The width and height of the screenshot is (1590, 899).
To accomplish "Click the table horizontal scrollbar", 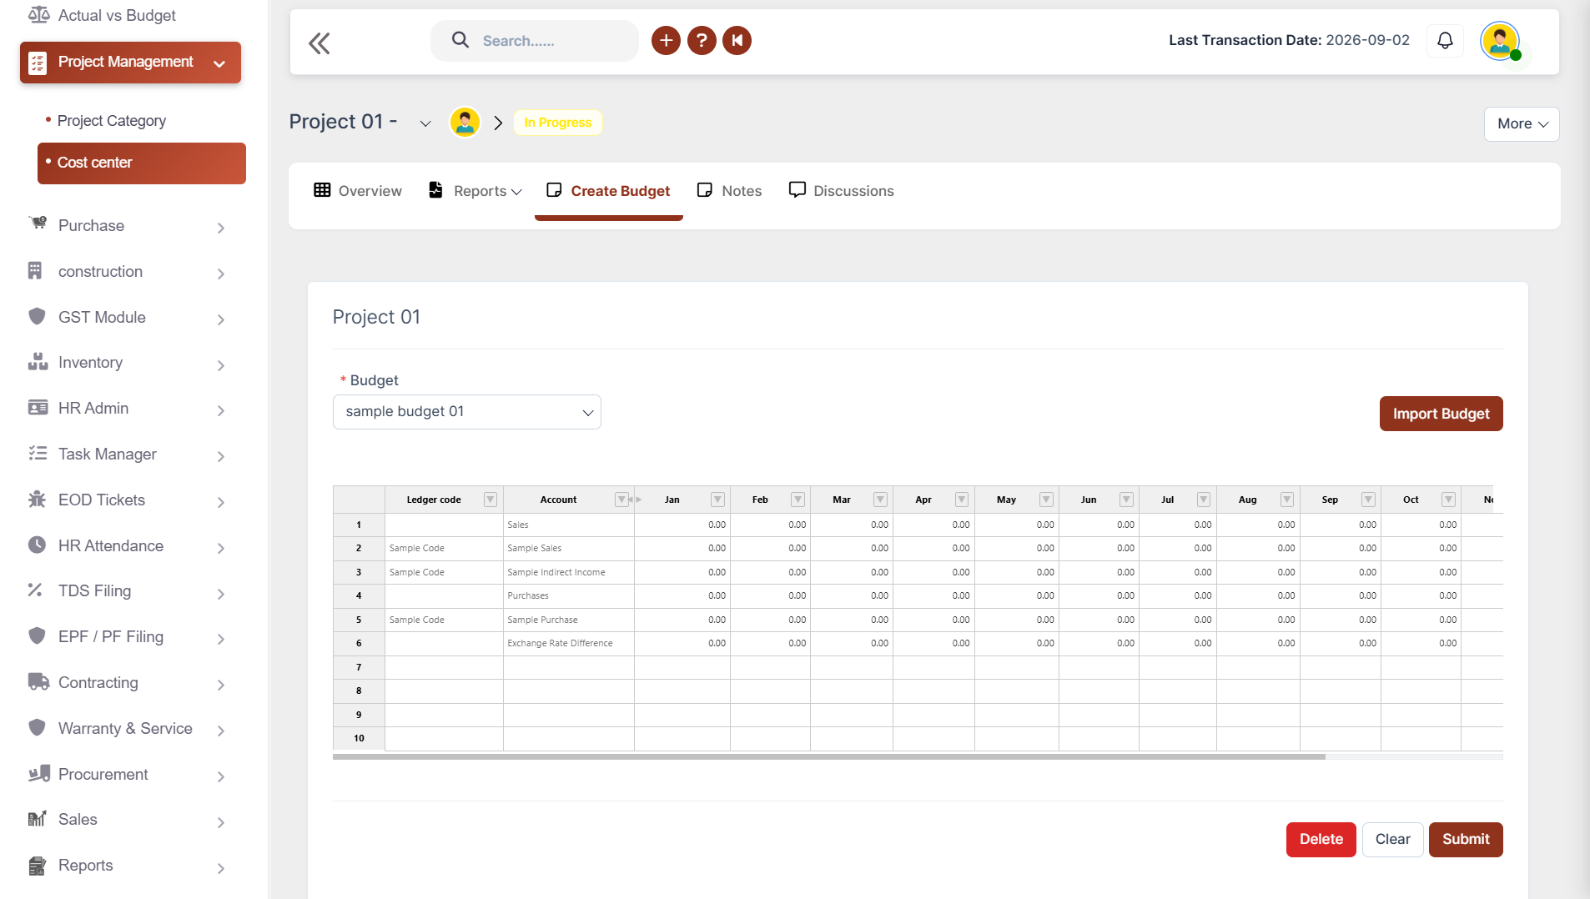I will [828, 756].
